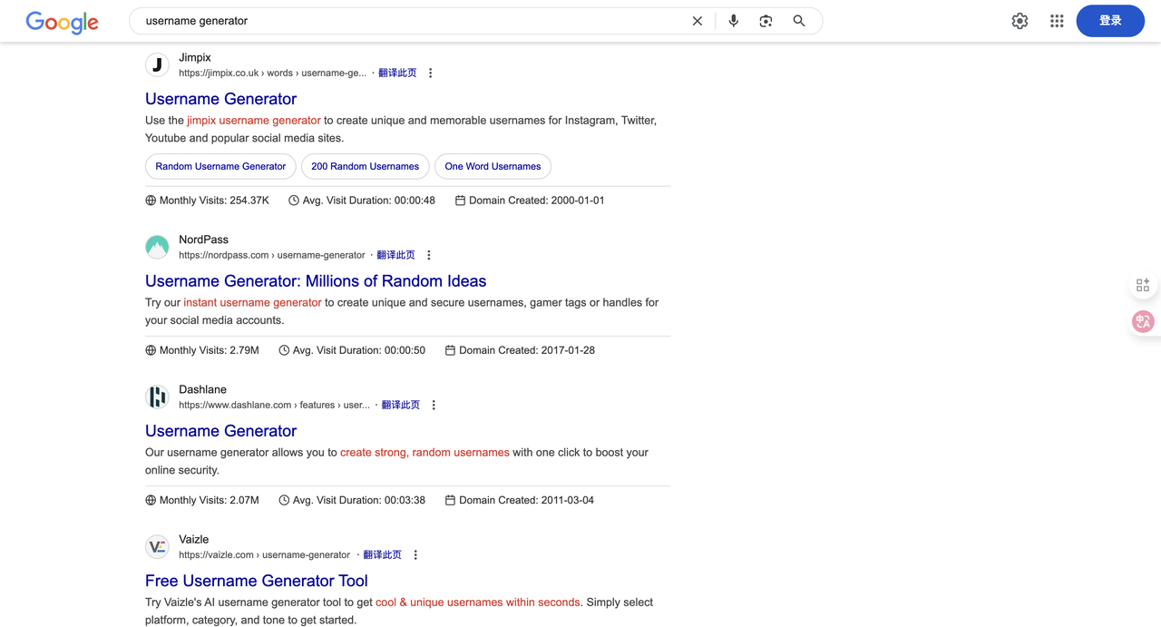Open more options for NordPass result
Viewport: 1161px width, 627px height.
429,256
